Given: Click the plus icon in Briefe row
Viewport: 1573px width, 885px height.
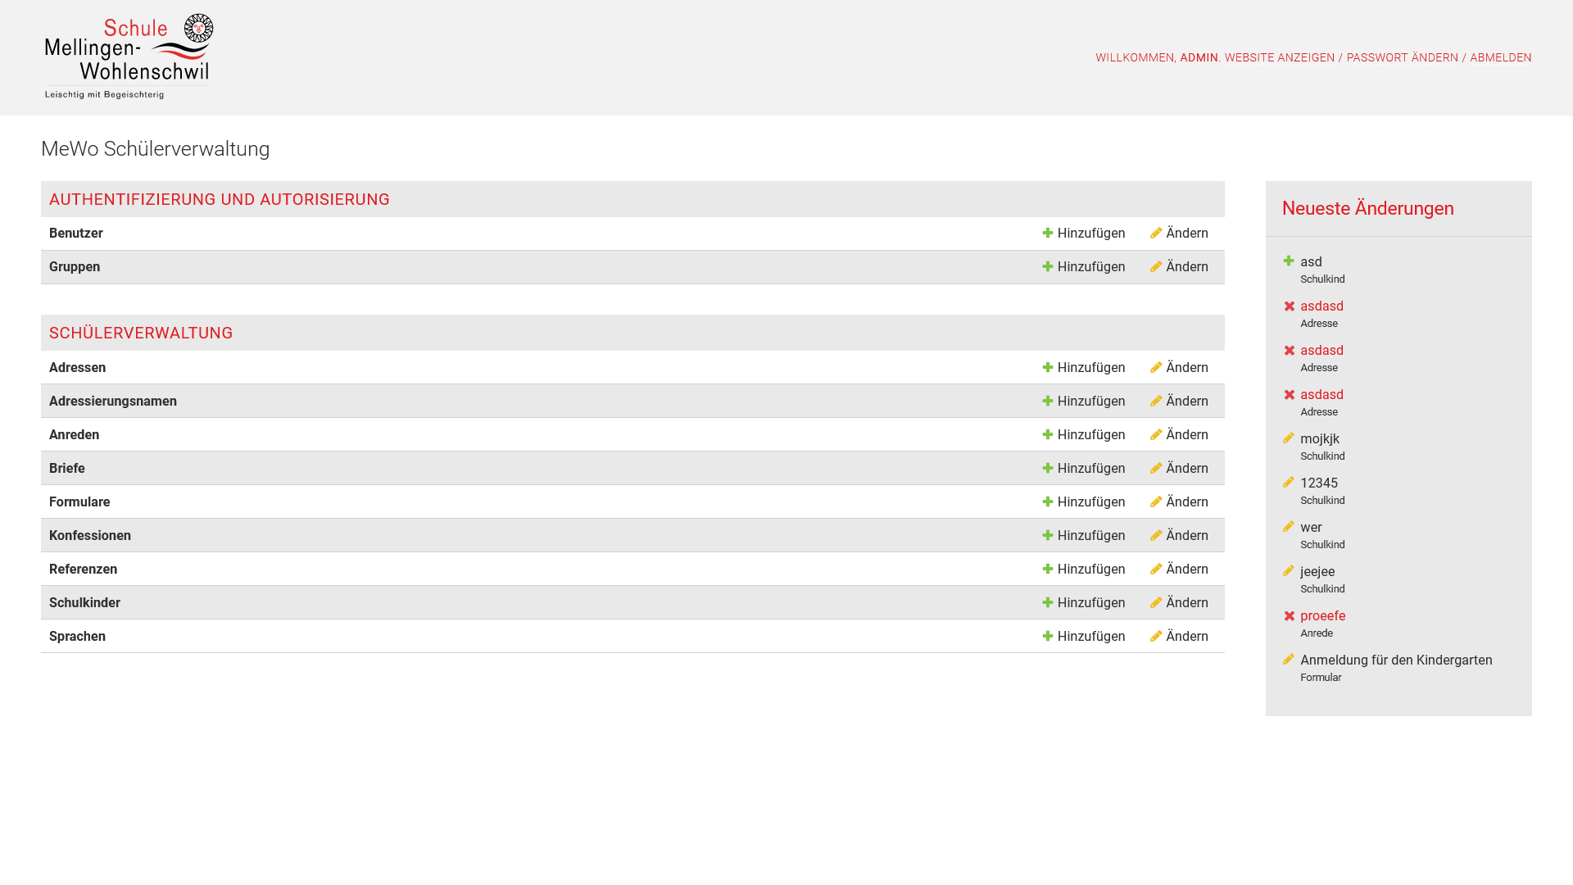Looking at the screenshot, I should 1048,469.
